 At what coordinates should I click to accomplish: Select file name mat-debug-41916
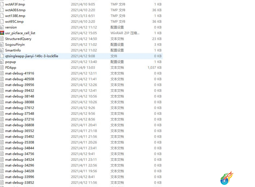click(x=20, y=73)
